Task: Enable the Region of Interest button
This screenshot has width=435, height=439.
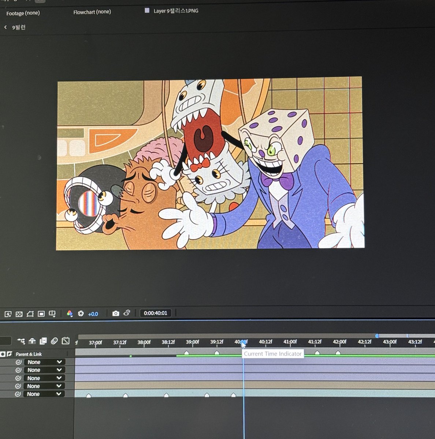Action: click(x=41, y=314)
